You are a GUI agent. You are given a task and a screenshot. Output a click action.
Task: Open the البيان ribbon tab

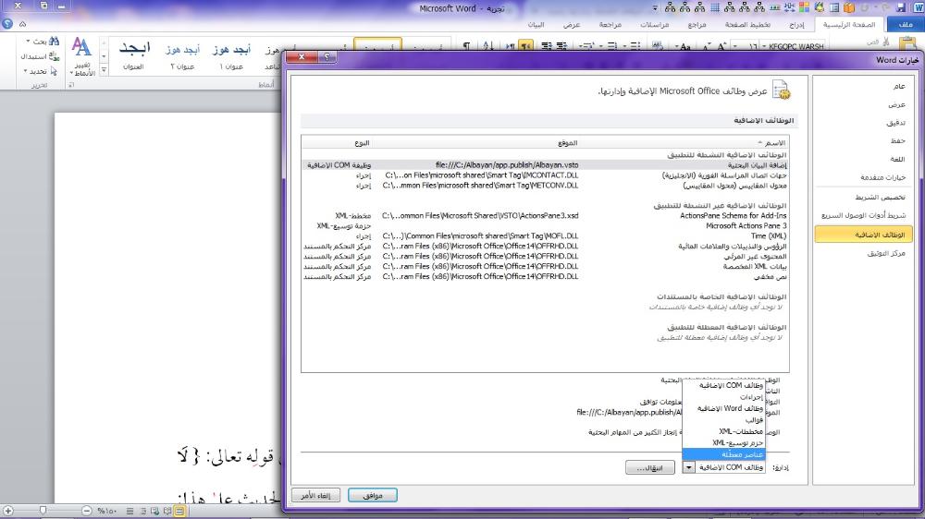(x=536, y=25)
